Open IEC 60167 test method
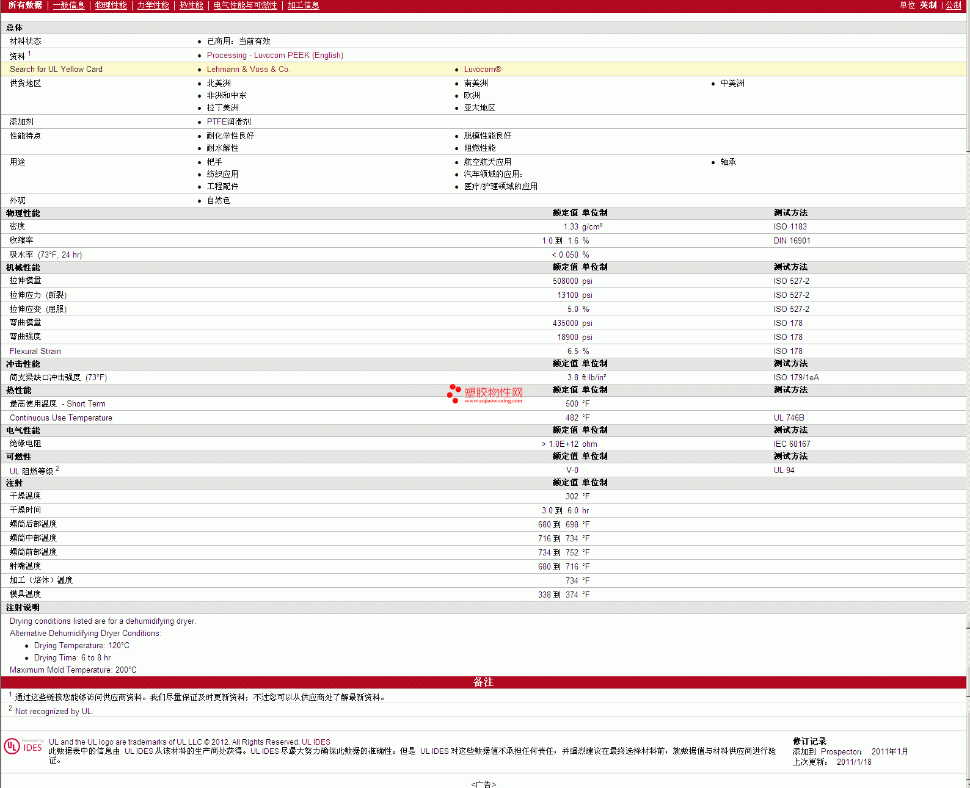Viewport: 970px width, 788px height. 792,444
